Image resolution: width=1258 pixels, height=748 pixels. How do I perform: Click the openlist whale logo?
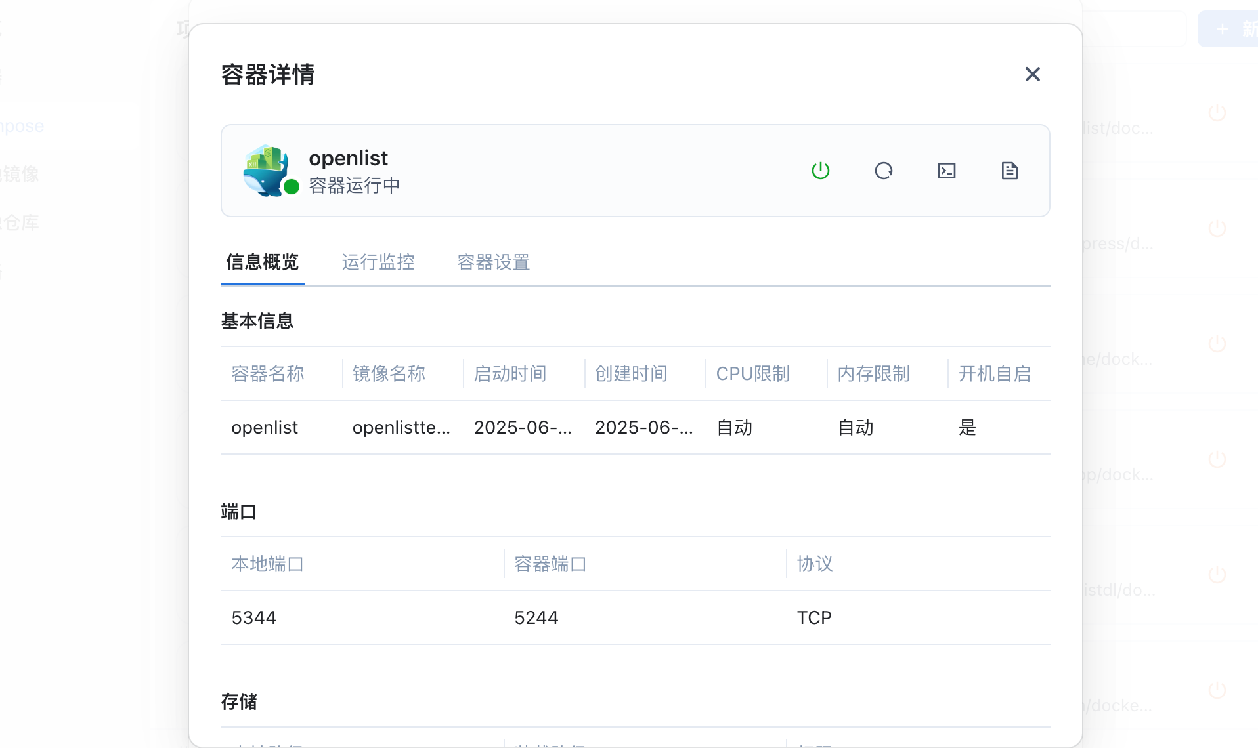(266, 170)
